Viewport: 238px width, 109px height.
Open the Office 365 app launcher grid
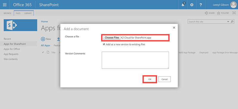pyautogui.click(x=5, y=5)
